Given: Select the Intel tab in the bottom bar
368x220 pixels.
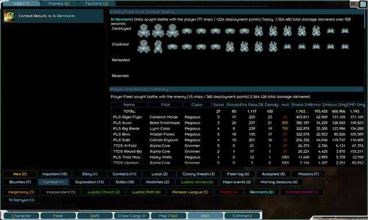Looking at the screenshot, I should coord(205,216).
